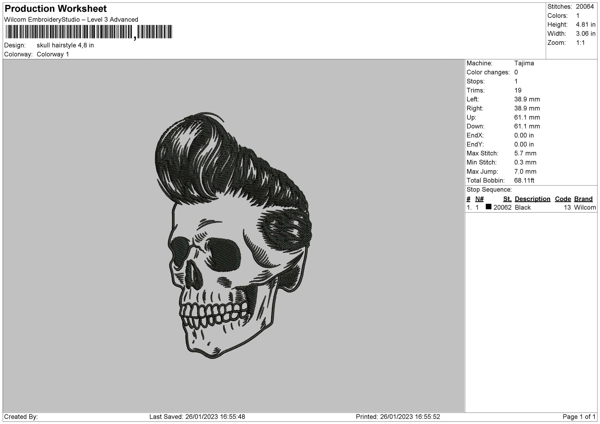600x424 pixels.
Task: Click the St. column header
Action: click(507, 199)
